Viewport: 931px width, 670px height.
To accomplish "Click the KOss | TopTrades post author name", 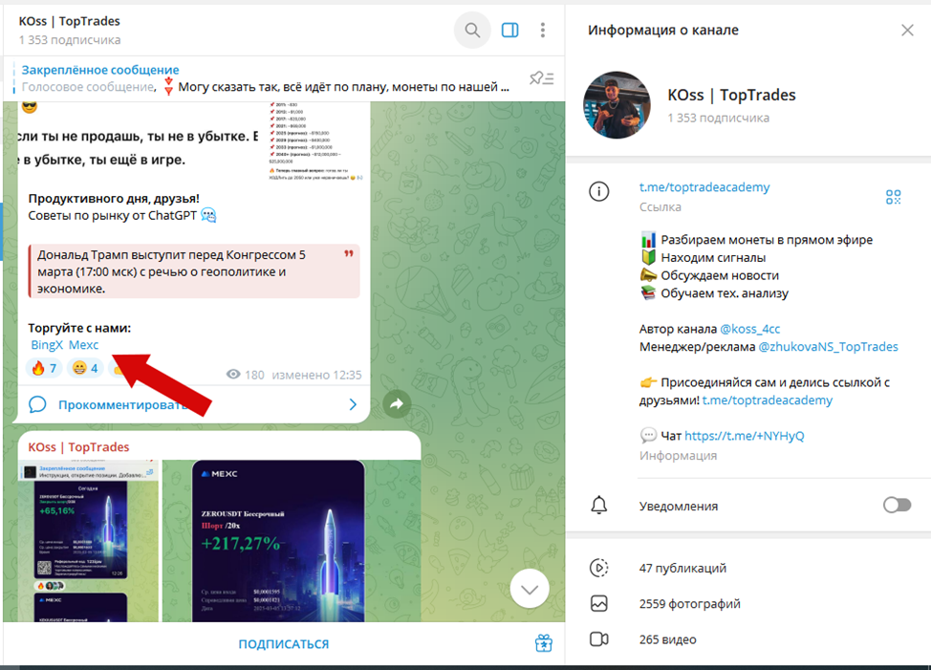I will point(78,447).
